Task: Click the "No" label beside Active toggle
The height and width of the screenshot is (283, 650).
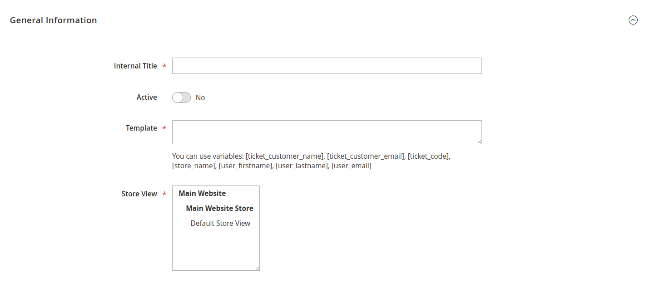Action: [200, 98]
